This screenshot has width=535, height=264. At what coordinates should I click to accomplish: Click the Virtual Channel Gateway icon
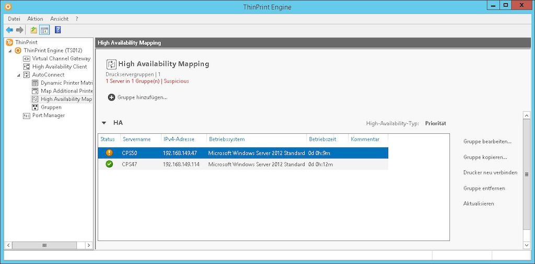27,59
